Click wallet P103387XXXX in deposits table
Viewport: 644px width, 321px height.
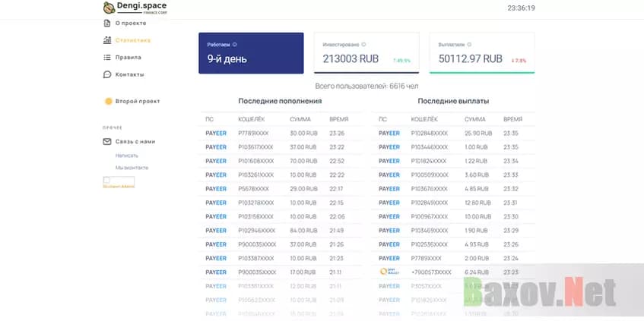(256, 259)
